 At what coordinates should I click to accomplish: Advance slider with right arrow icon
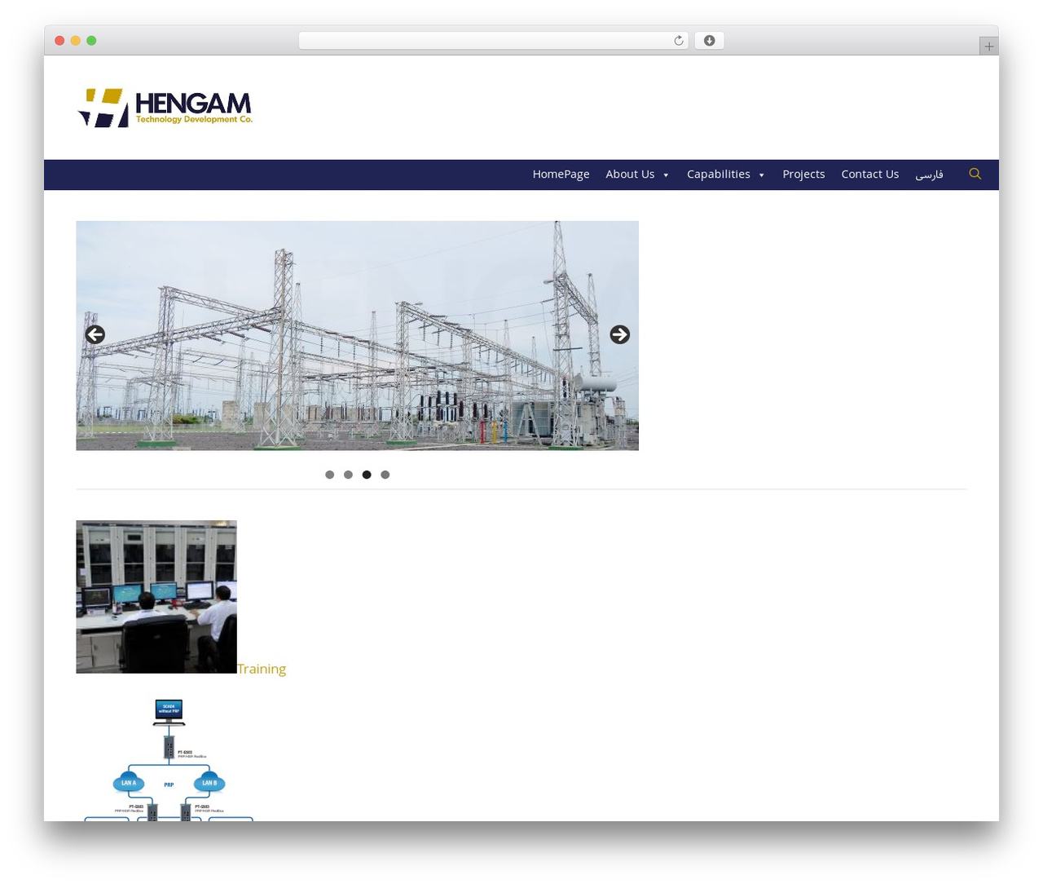pos(620,334)
